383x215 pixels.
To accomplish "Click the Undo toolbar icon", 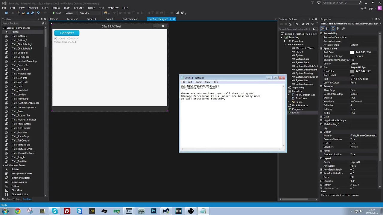I will (38, 13).
